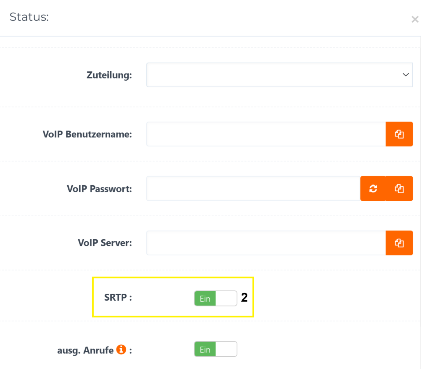Click the ausg. Anrufe label text

tap(85, 351)
